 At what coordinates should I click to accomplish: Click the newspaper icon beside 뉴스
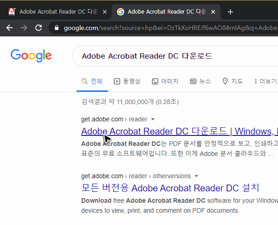pyautogui.click(x=193, y=81)
